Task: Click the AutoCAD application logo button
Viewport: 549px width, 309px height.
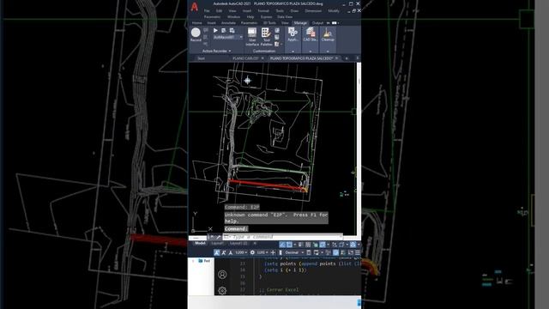Action: [x=195, y=7]
